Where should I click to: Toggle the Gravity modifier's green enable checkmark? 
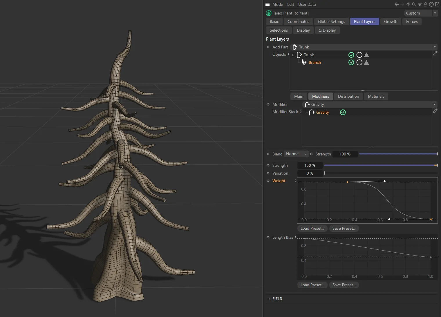point(343,112)
